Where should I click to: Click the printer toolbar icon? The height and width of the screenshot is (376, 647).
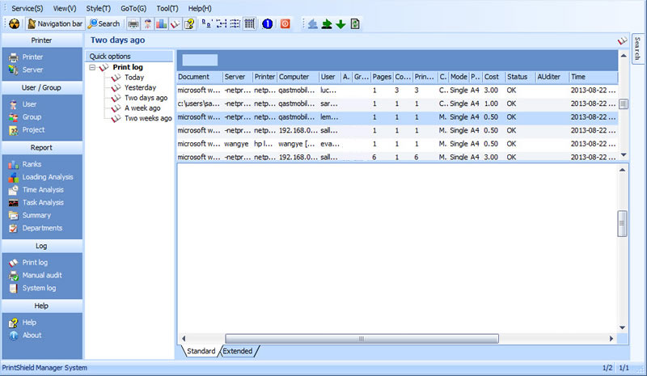coord(133,24)
